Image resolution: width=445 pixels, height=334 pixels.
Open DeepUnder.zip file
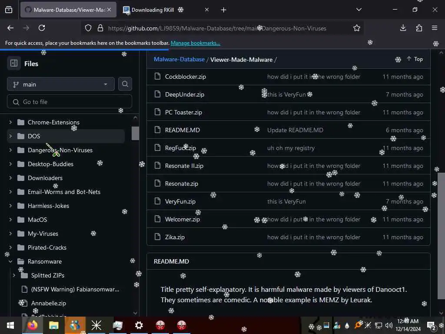(x=184, y=94)
